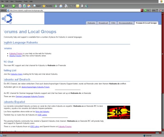Open the yellow Discuss note icon
The image size is (164, 137).
(x=78, y=6)
